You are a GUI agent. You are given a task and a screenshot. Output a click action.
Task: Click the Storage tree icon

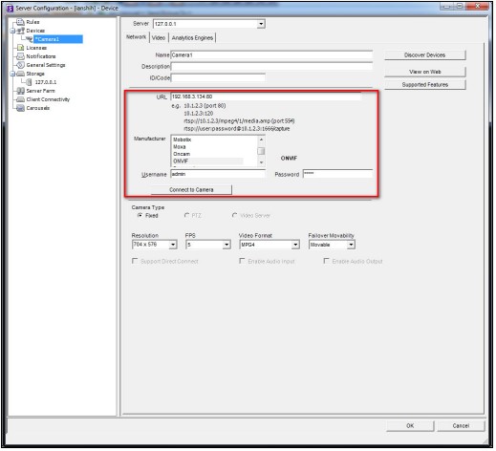(x=20, y=74)
